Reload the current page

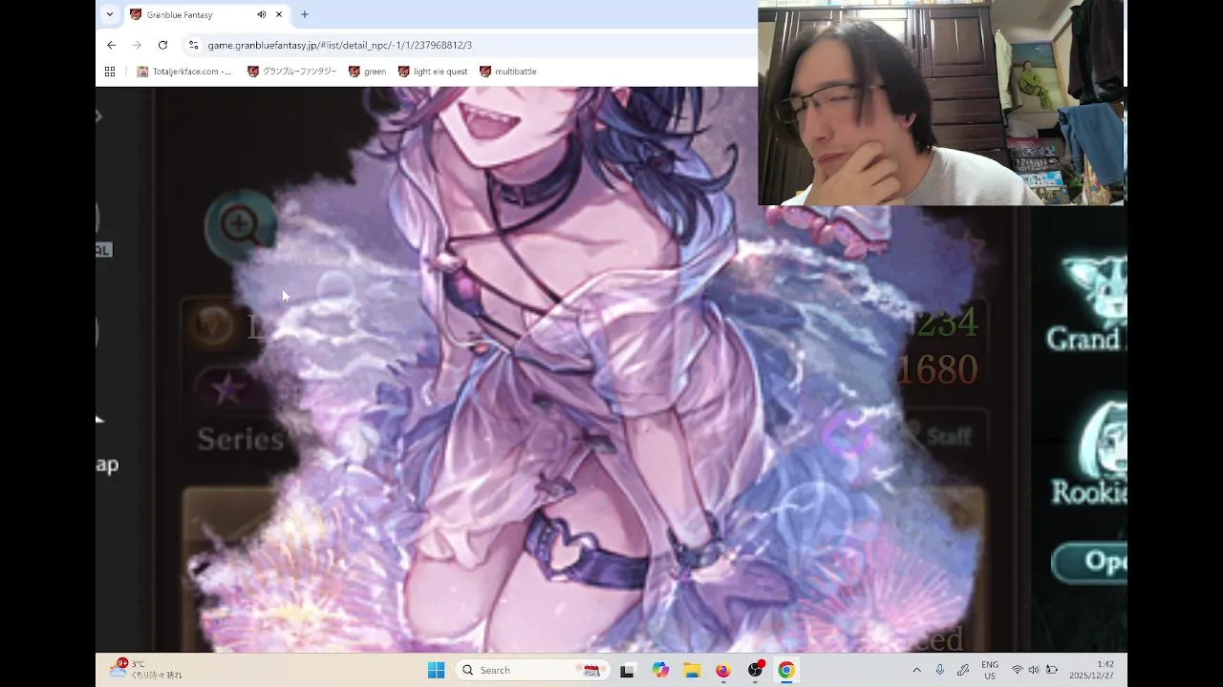(162, 45)
